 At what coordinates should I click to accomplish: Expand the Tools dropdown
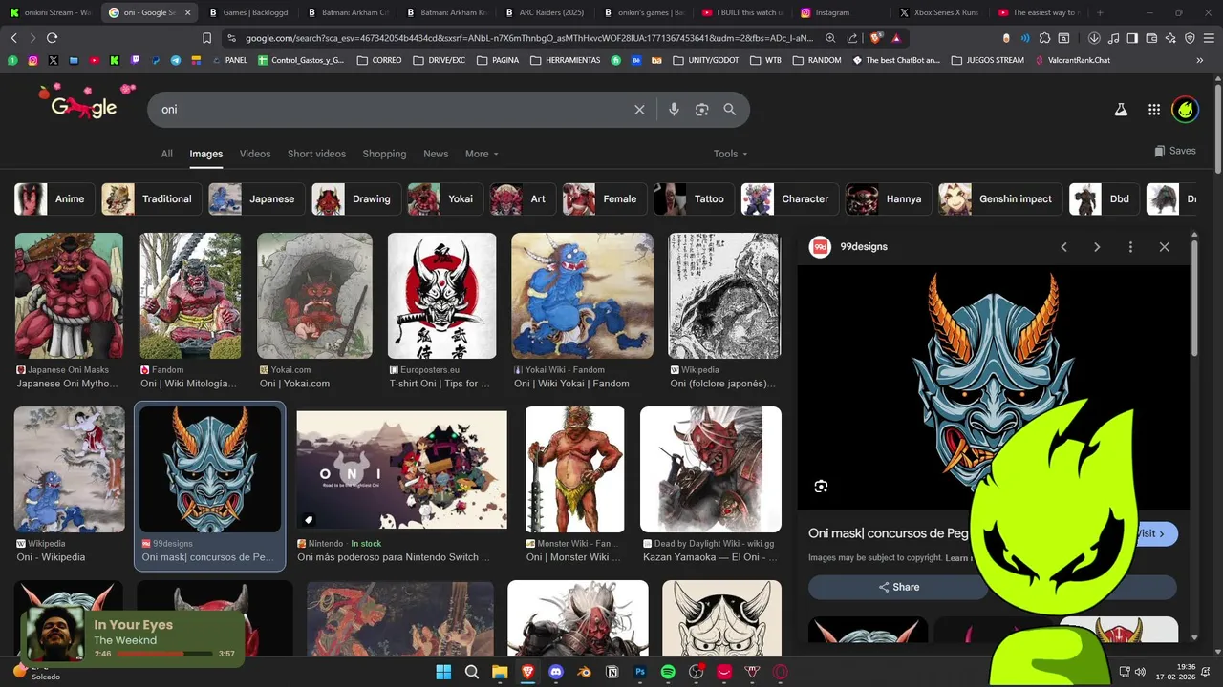tap(730, 154)
